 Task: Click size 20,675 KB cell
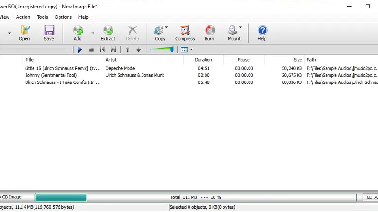point(292,75)
